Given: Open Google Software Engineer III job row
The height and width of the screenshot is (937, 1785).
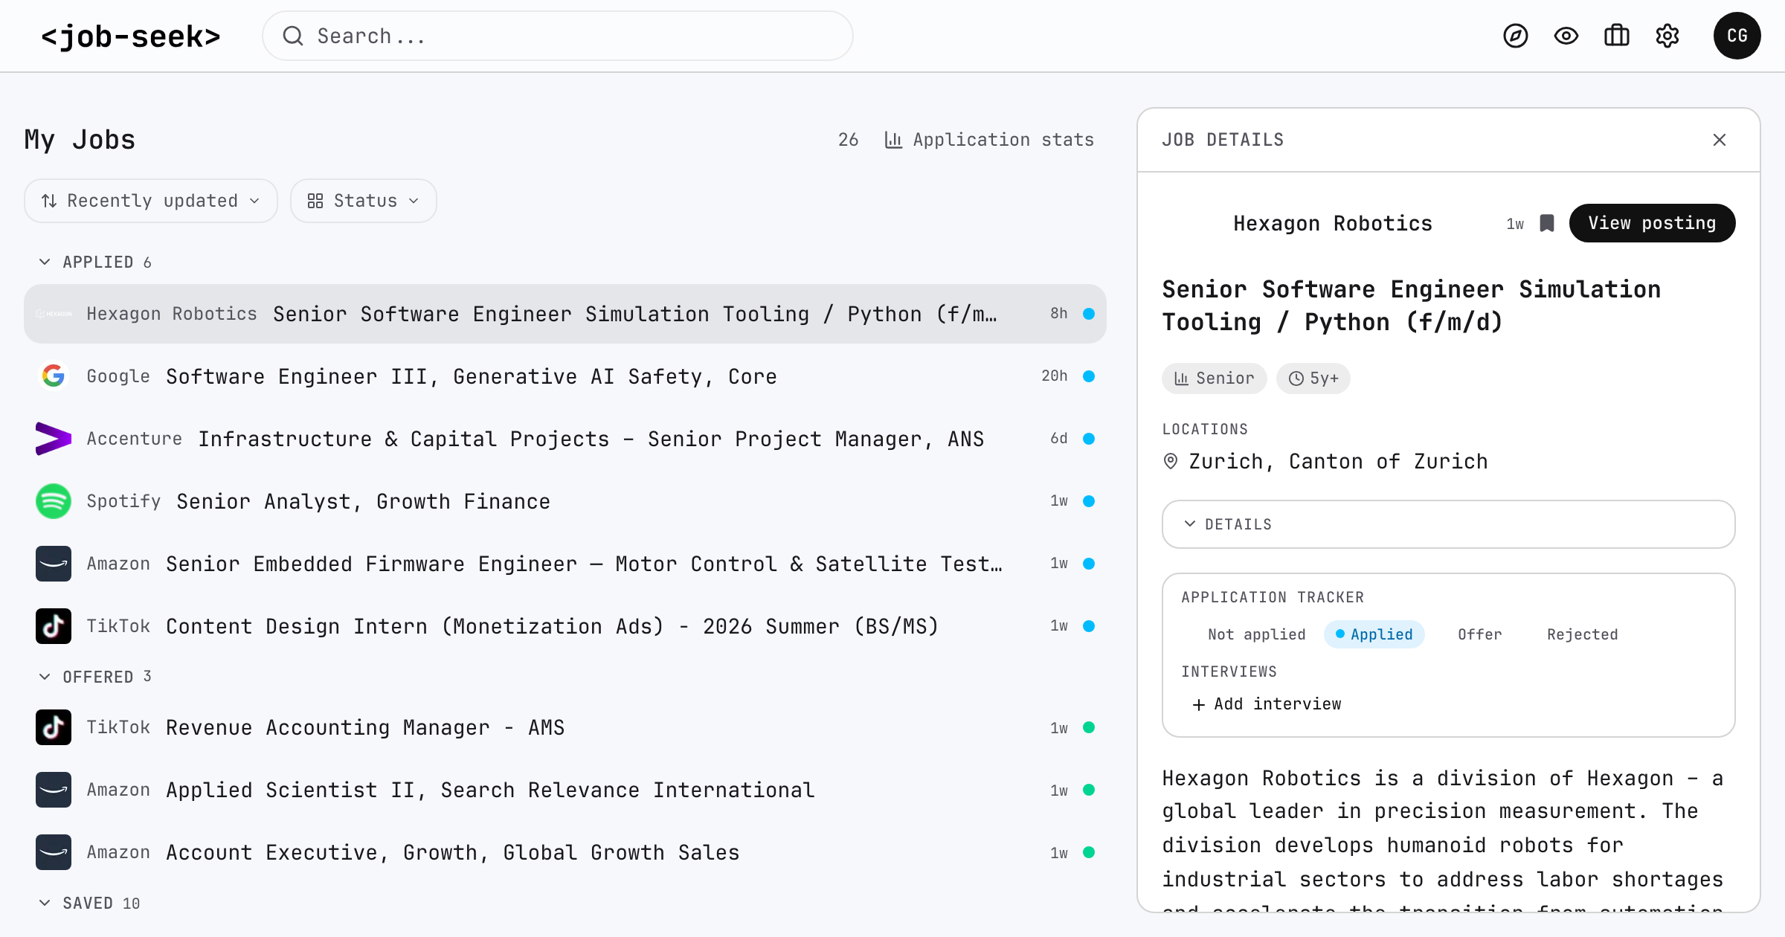Looking at the screenshot, I should tap(565, 376).
